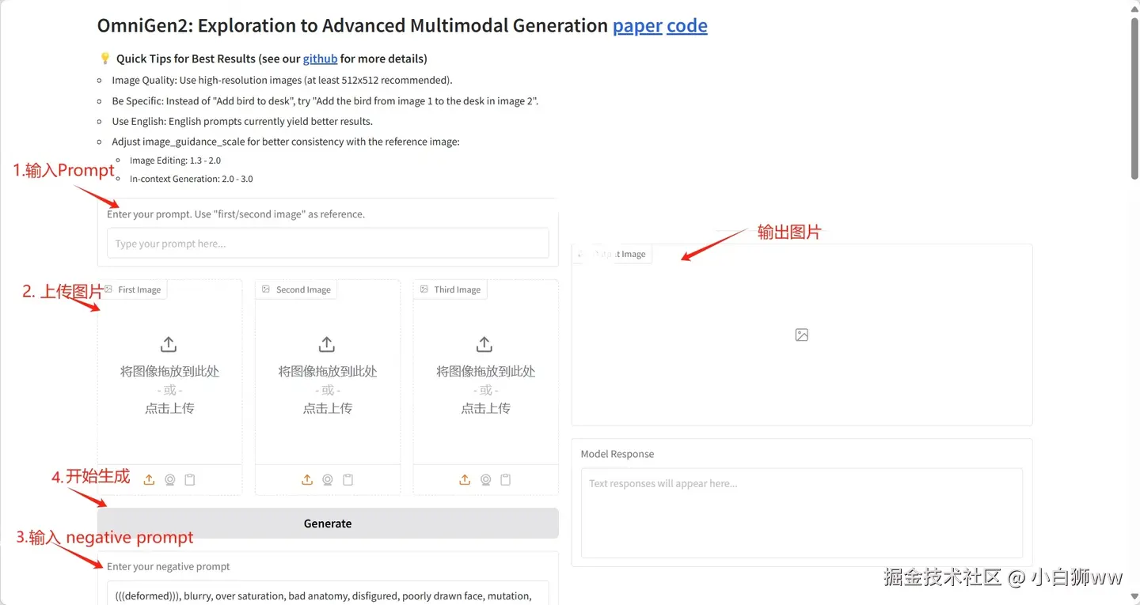The height and width of the screenshot is (605, 1140).
Task: Click '点击上传' in Second Image area
Action: click(328, 409)
